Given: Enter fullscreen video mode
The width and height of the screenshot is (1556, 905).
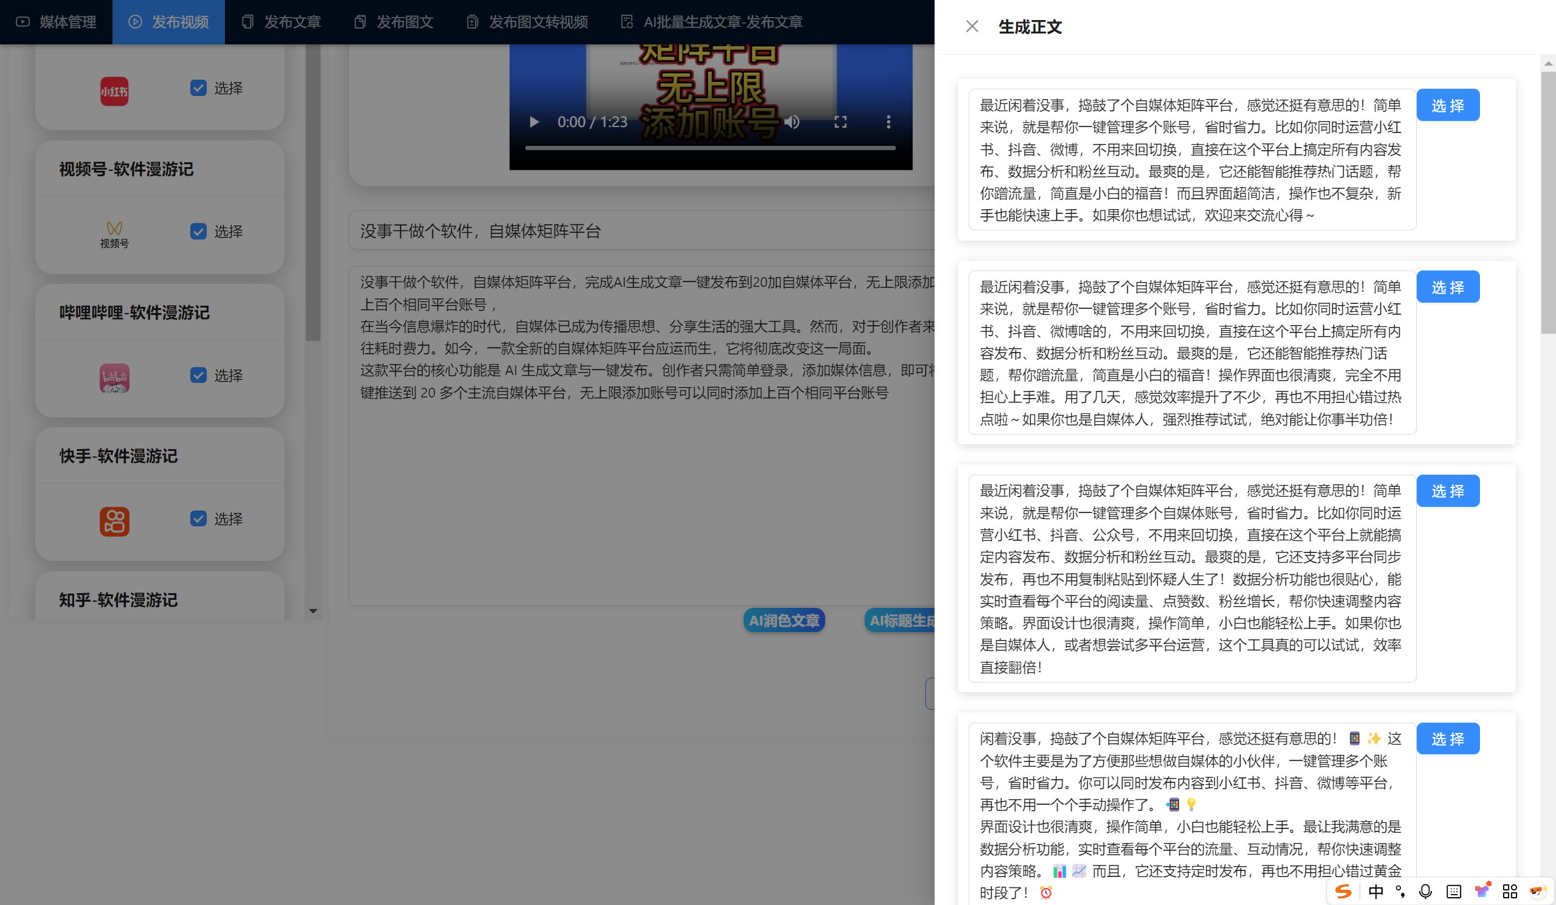Looking at the screenshot, I should coord(840,122).
